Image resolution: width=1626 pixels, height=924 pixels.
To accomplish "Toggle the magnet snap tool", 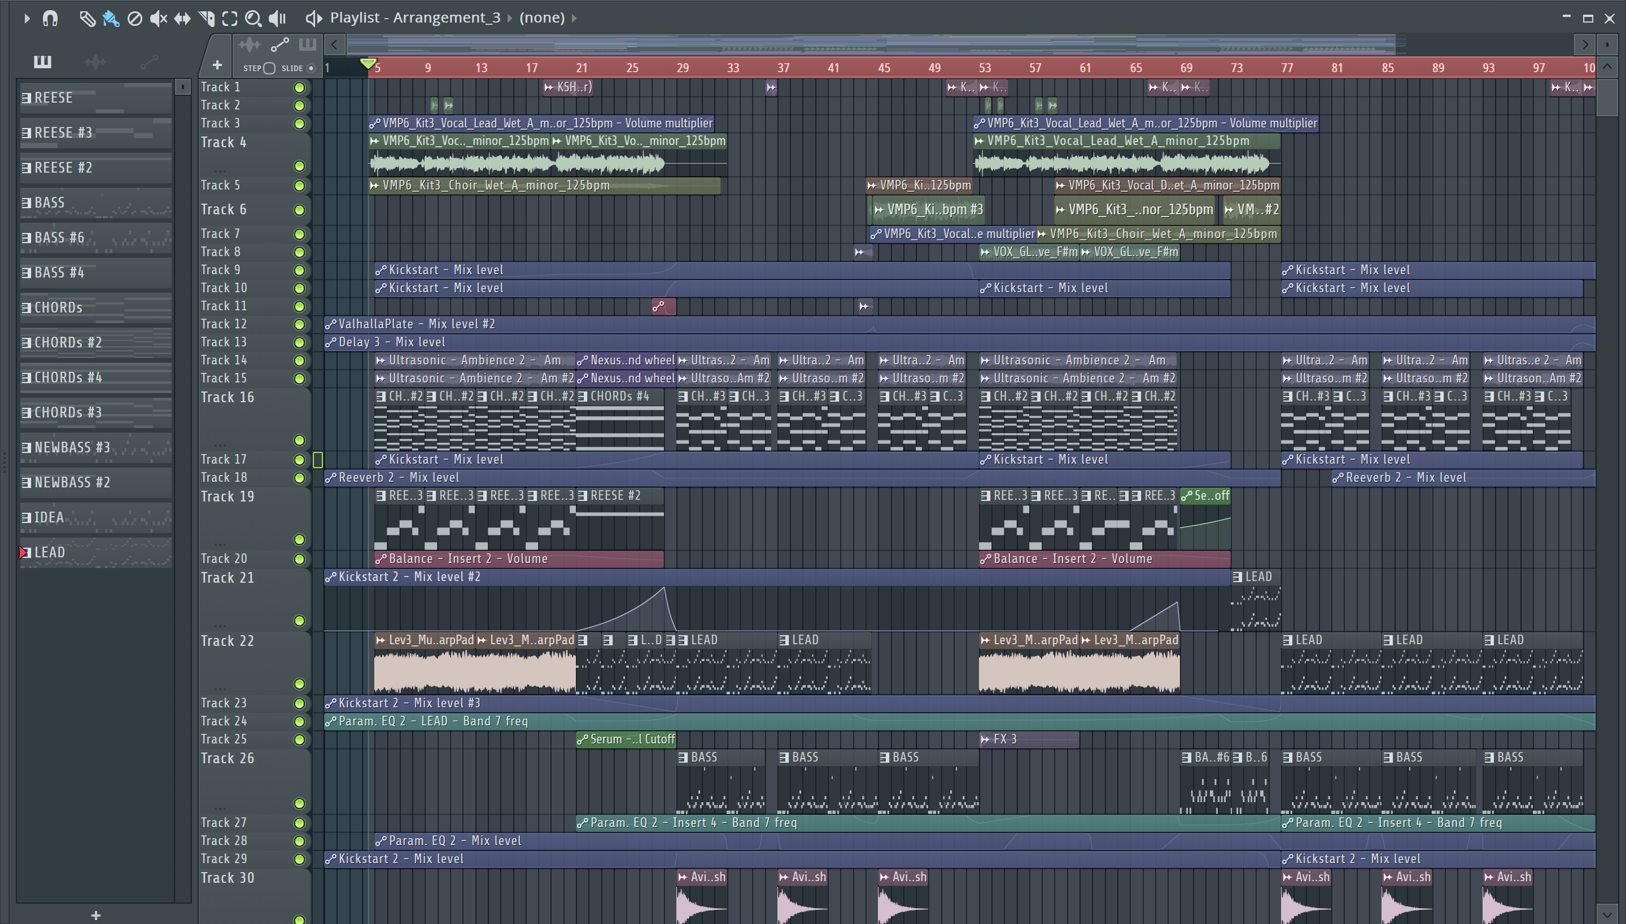I will coord(50,19).
